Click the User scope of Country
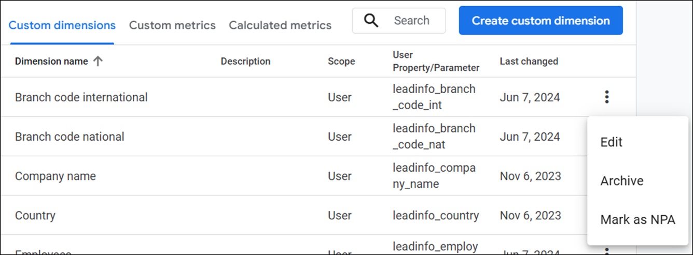 click(340, 215)
